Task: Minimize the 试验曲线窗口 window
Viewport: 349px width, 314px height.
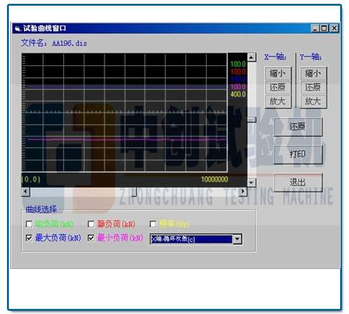Action: click(315, 29)
